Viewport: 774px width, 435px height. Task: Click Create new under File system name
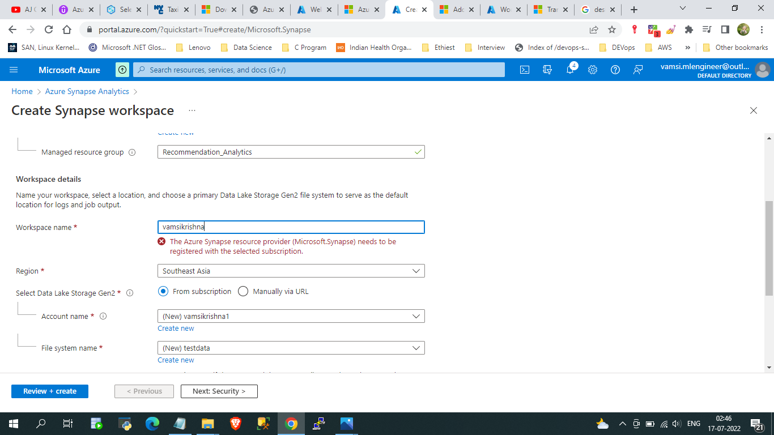(x=176, y=360)
